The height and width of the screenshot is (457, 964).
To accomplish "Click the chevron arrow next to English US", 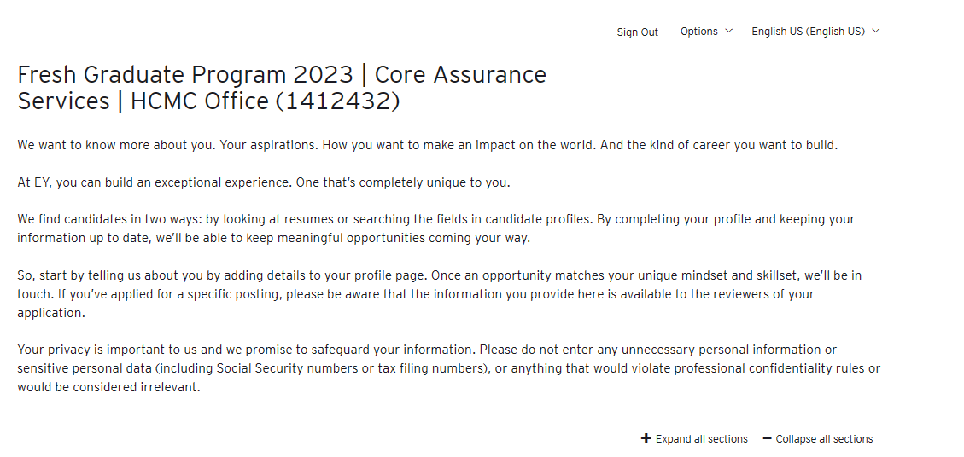I will pos(875,31).
